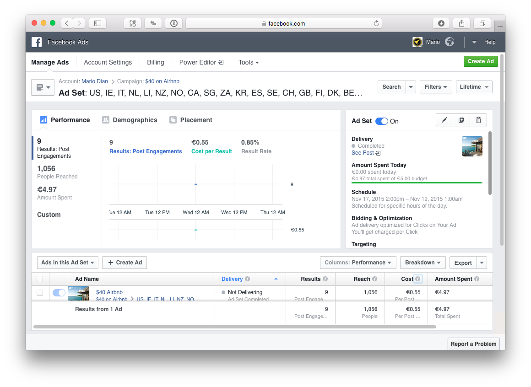Click the Airbnb post thumbnail in Delivery
Viewport: 531px width, 387px height.
tap(472, 146)
